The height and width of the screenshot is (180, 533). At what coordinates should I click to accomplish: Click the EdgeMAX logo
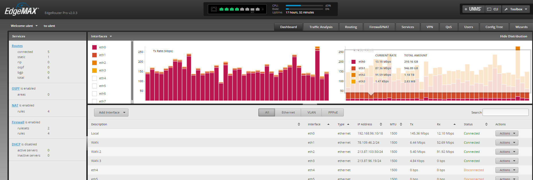click(x=22, y=10)
